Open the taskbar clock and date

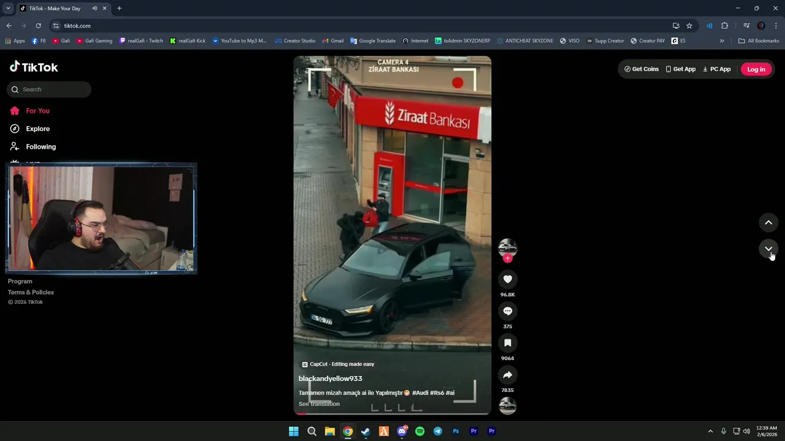click(x=767, y=431)
